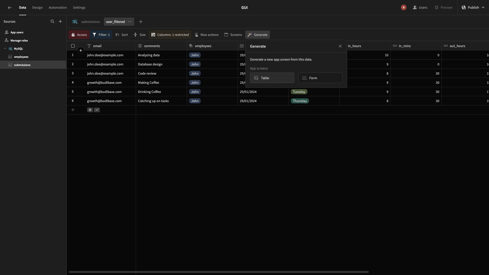Click the date column calendar icon

242,46
